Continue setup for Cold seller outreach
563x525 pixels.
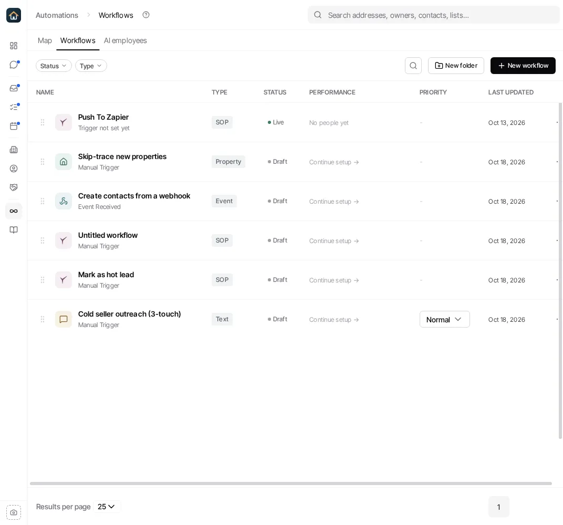(334, 320)
